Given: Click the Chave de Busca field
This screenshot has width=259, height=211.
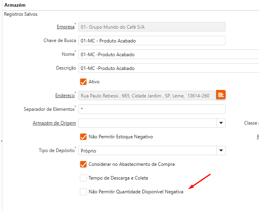Looking at the screenshot, I should click(x=152, y=40).
